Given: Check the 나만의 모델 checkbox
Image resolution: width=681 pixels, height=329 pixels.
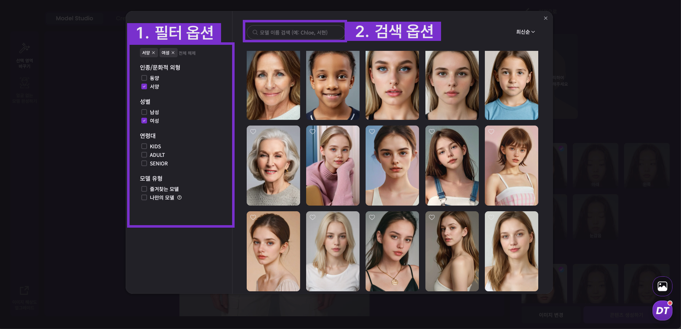Looking at the screenshot, I should tap(144, 197).
